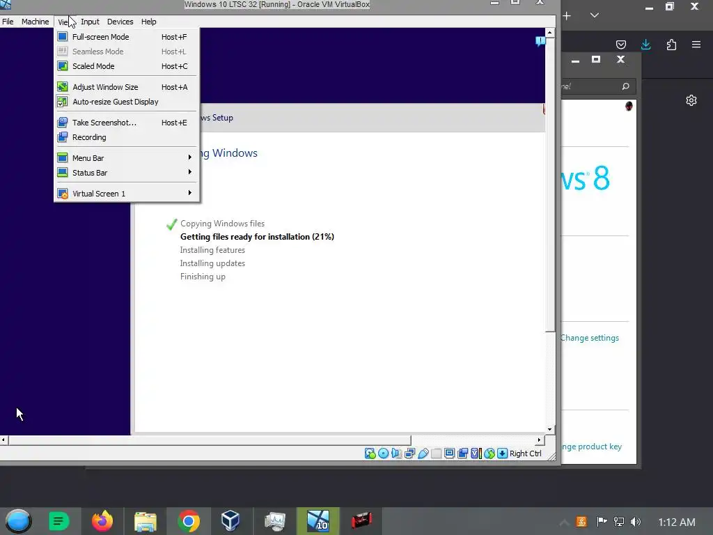Click the Status Bar entry icon

63,173
